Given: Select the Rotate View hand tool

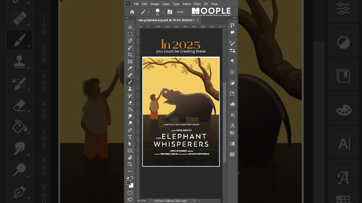Looking at the screenshot, I should pyautogui.click(x=130, y=157).
